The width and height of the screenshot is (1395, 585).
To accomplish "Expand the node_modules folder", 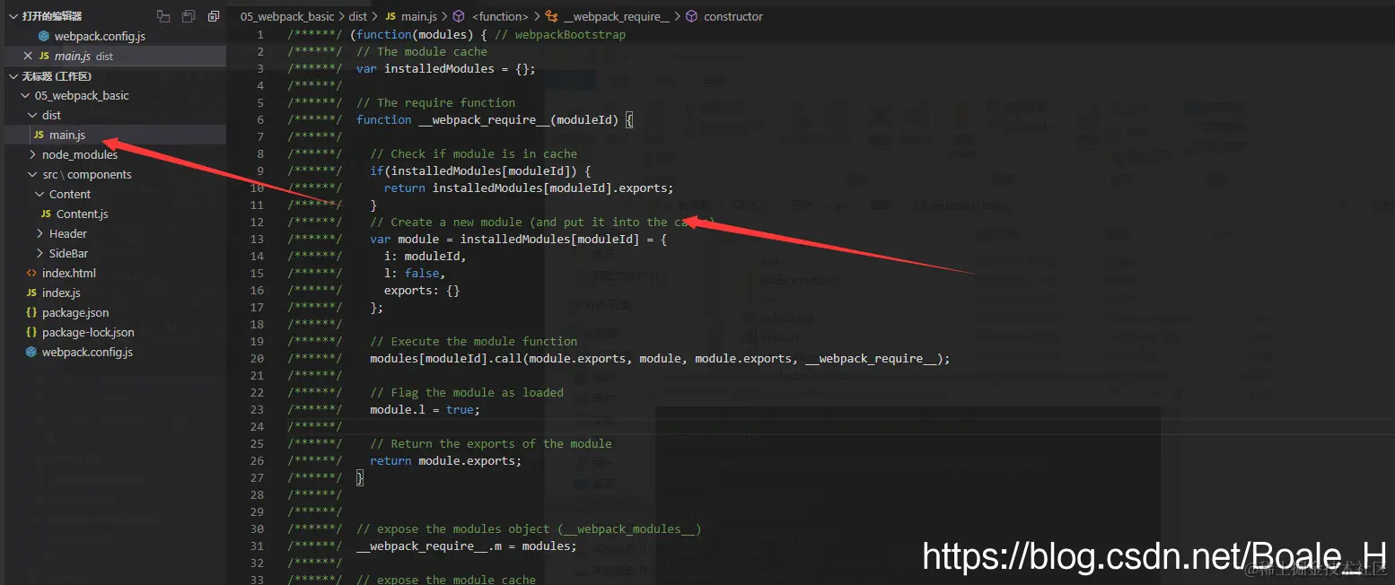I will tap(32, 154).
